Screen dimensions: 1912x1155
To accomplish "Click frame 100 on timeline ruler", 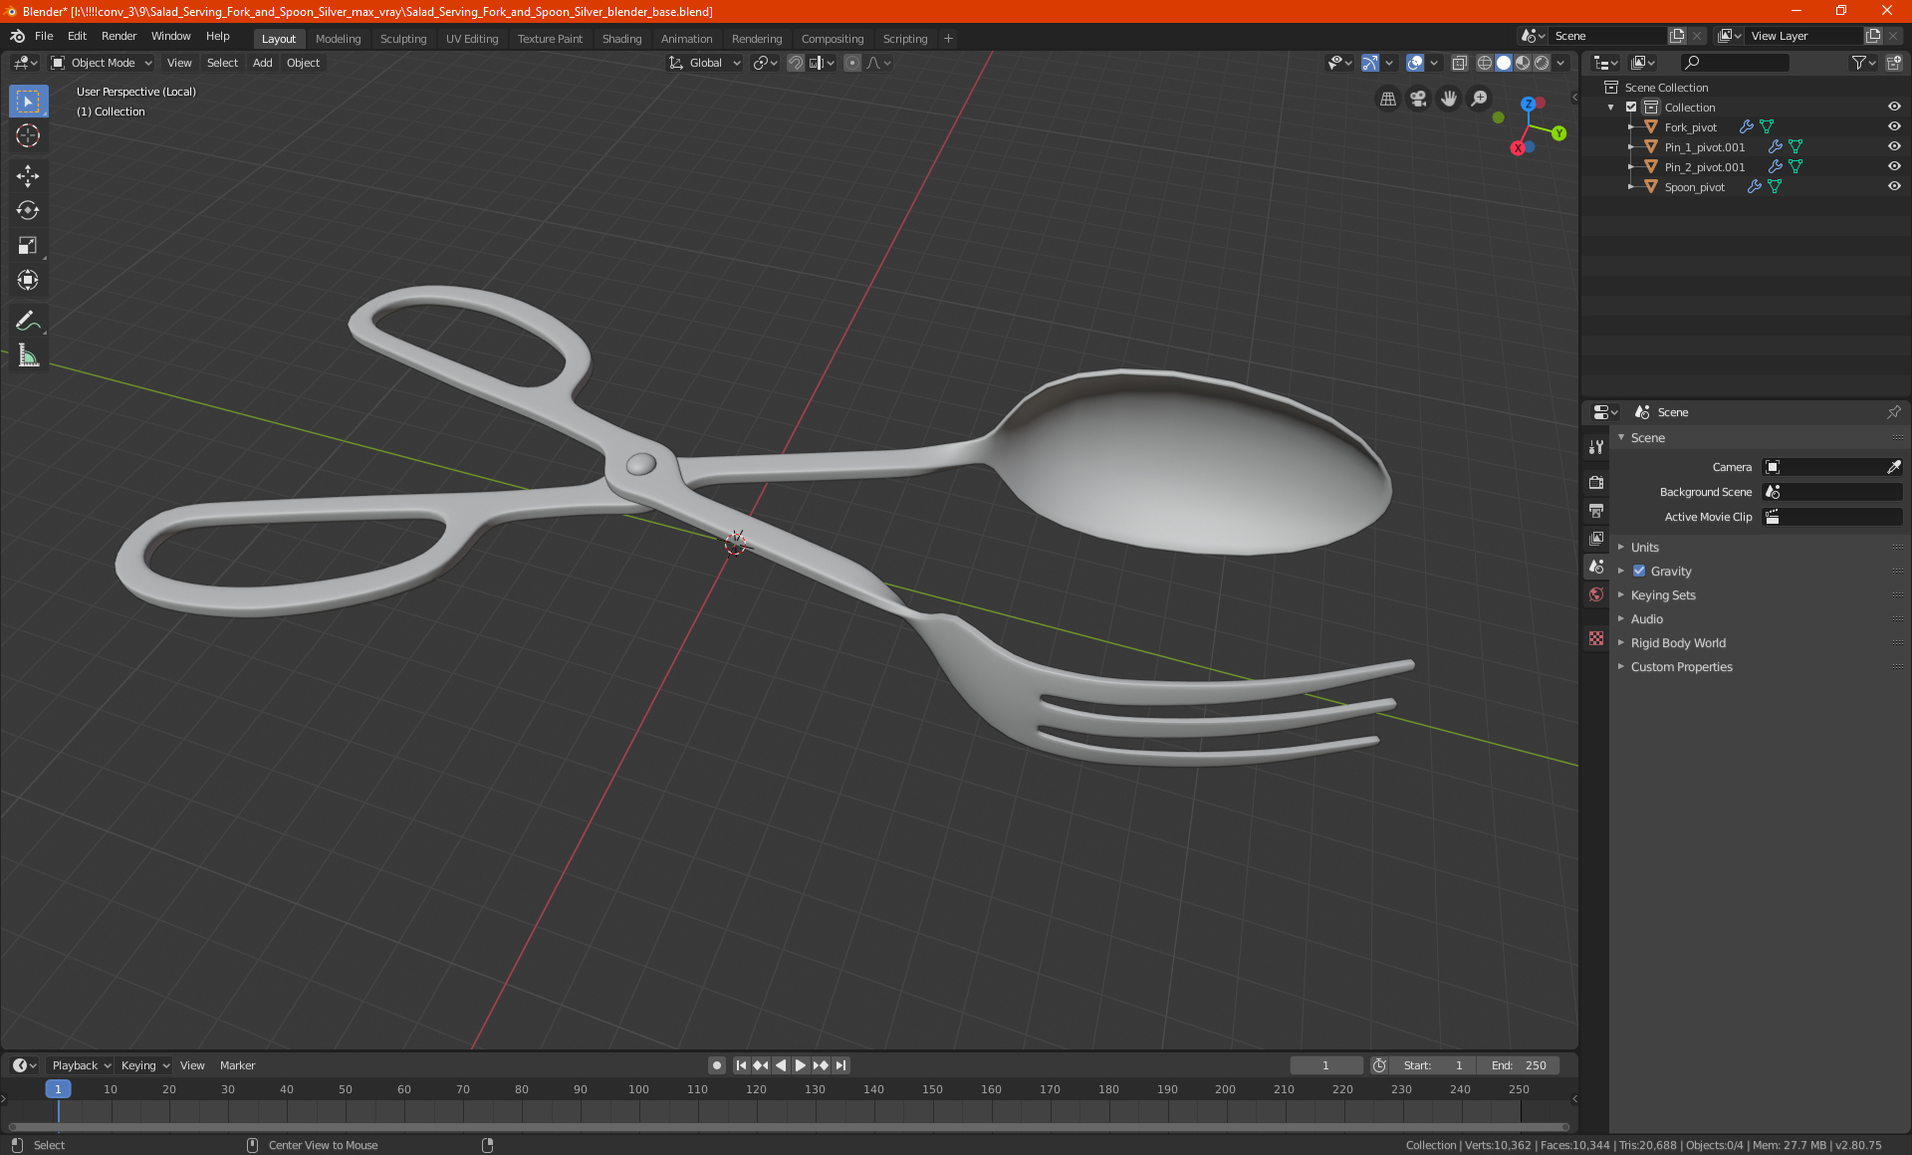I will (x=638, y=1089).
